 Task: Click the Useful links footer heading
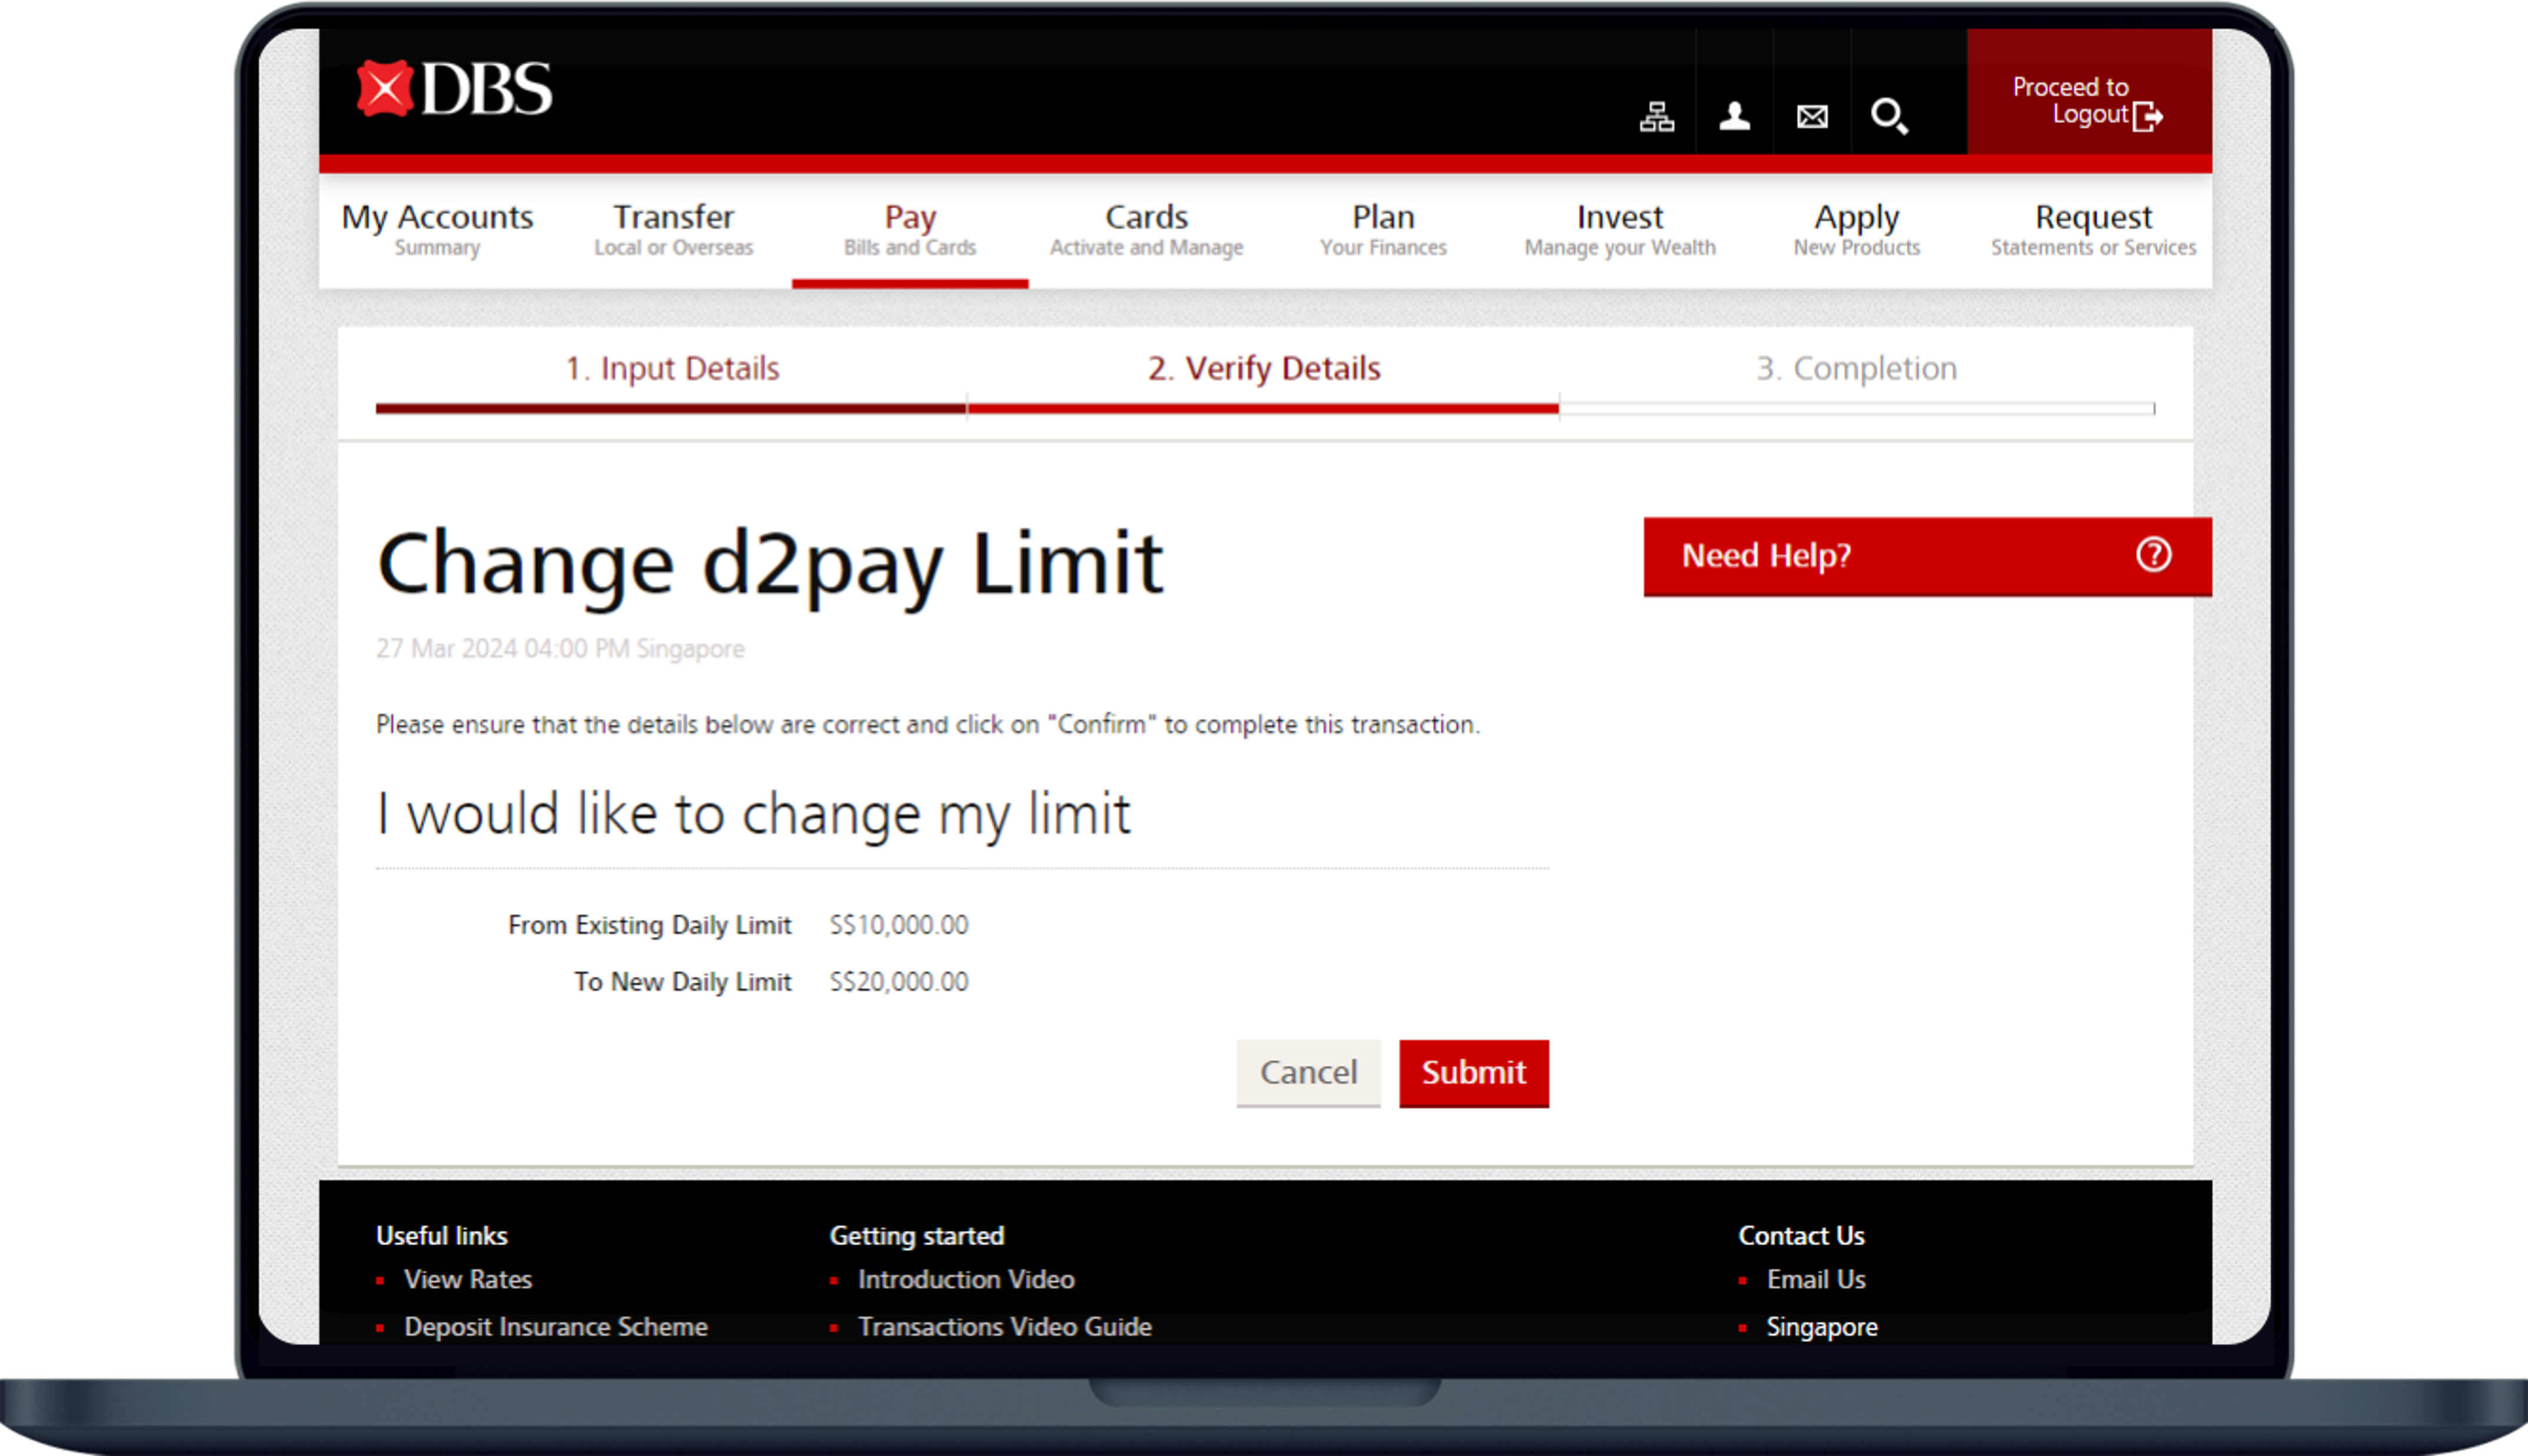[441, 1236]
